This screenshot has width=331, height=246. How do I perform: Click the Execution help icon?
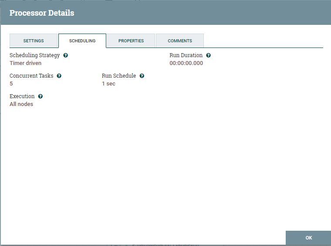(41, 96)
